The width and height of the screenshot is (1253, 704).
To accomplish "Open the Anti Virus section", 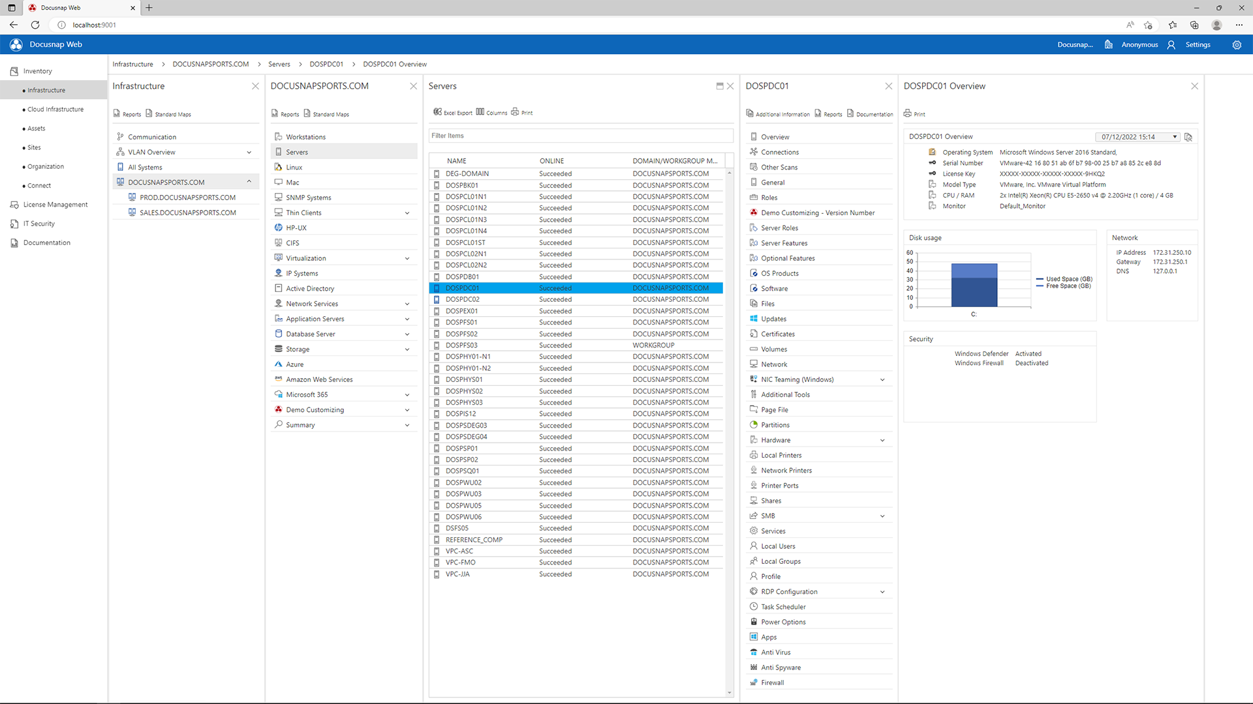I will (x=776, y=652).
